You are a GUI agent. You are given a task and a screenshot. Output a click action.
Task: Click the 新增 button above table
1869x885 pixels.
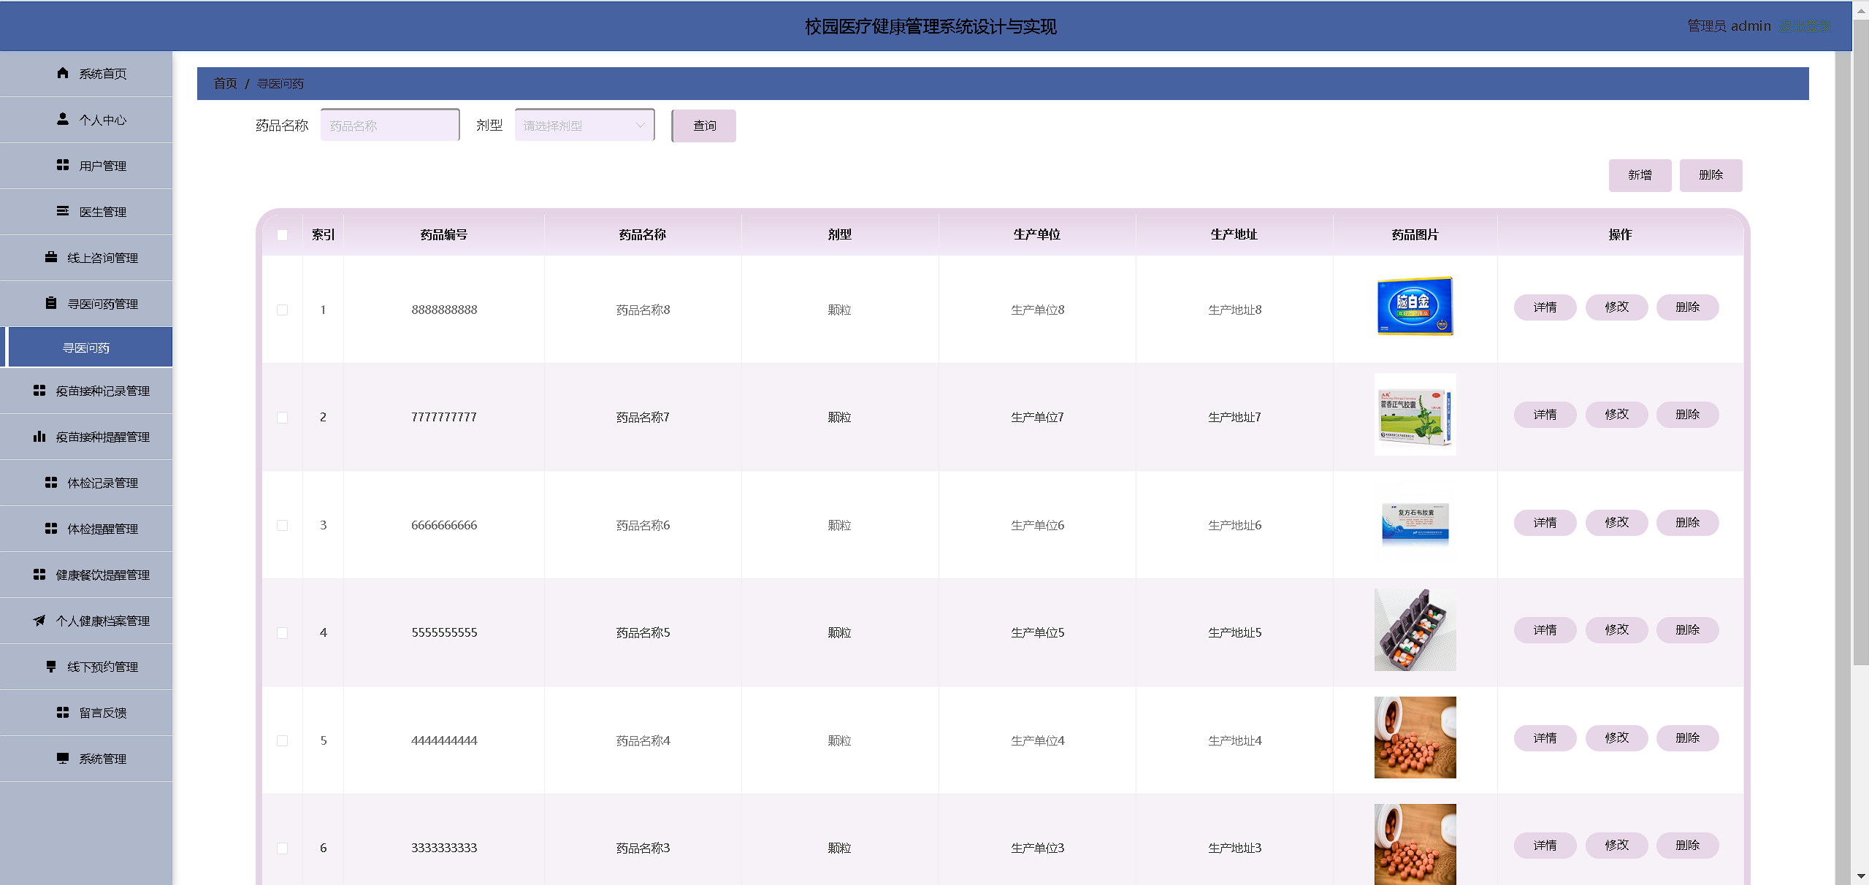tap(1639, 175)
